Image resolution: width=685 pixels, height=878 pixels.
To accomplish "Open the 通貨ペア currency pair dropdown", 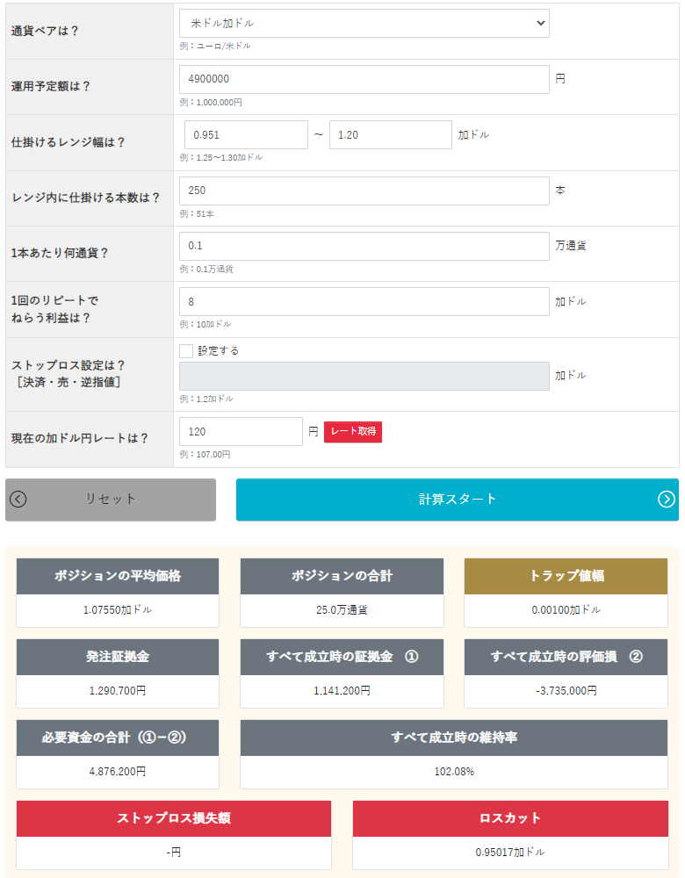I will click(364, 23).
